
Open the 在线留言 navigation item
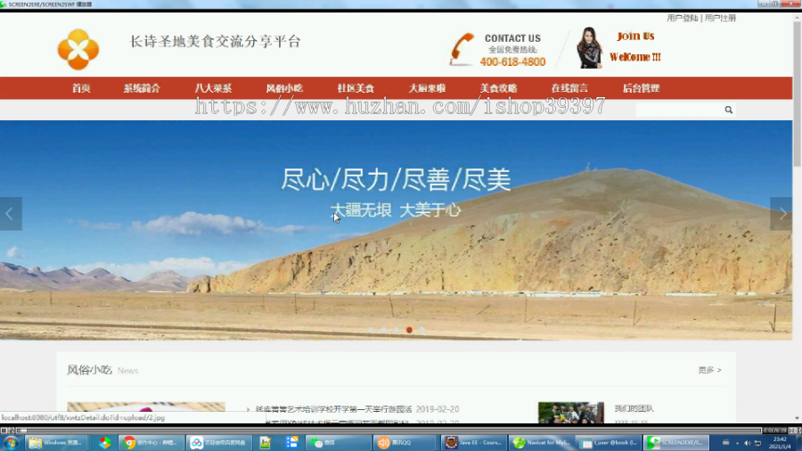point(569,88)
